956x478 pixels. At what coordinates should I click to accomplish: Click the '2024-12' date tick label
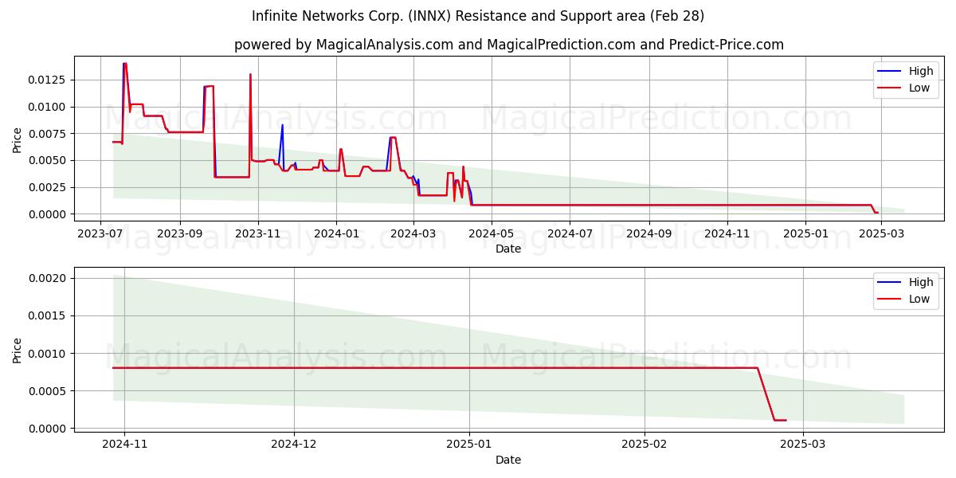click(294, 444)
